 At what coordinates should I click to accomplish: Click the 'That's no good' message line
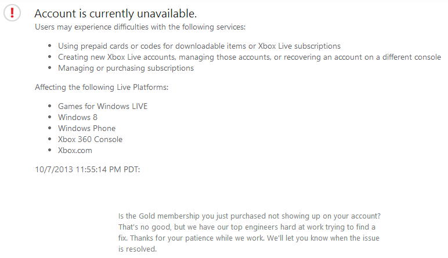(x=247, y=227)
